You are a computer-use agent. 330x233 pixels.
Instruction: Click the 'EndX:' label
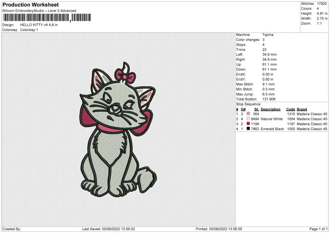241,74
